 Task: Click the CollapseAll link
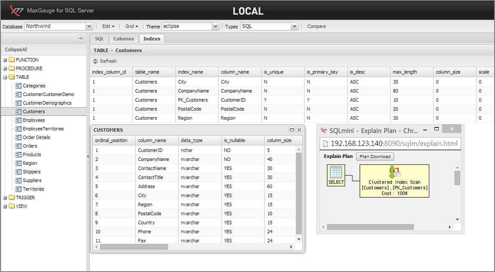click(x=16, y=49)
